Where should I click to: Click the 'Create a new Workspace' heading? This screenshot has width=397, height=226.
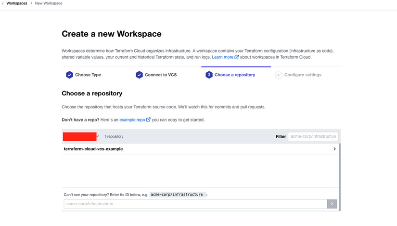click(x=112, y=34)
